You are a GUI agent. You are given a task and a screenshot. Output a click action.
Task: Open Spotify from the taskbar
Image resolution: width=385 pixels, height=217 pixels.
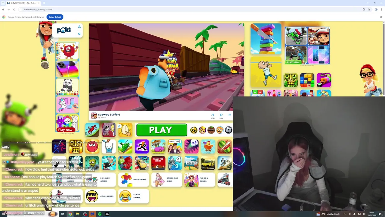[x=100, y=214]
